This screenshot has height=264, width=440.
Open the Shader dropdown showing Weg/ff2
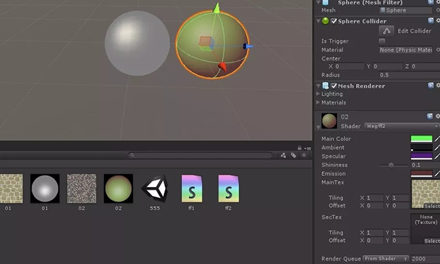point(401,126)
